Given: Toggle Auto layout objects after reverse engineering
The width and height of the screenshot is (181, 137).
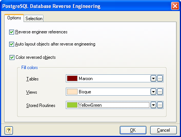Looking at the screenshot, I should (x=11, y=44).
